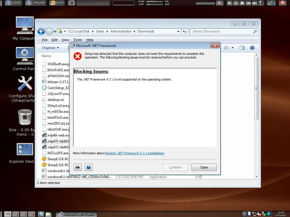The image size is (290, 217).
Task: Select the bbLean-1.17.1 file
Action: [x=56, y=82]
